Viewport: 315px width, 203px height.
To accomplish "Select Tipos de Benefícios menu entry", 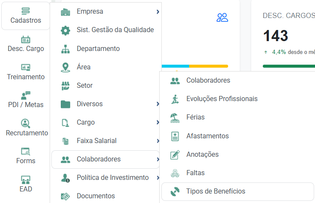I will [238, 191].
